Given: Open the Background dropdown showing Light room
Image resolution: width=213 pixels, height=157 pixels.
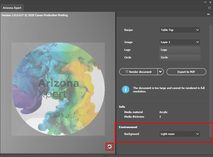Looking at the screenshot, I should (180, 134).
